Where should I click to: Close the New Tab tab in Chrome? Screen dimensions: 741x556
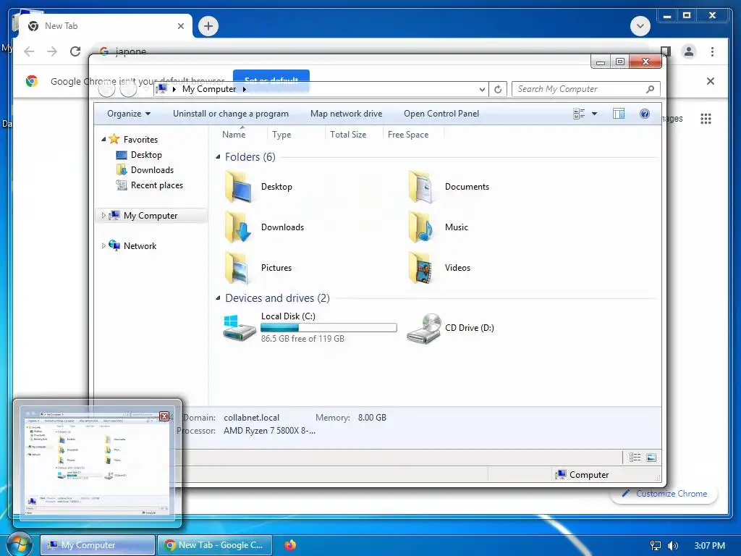[180, 26]
